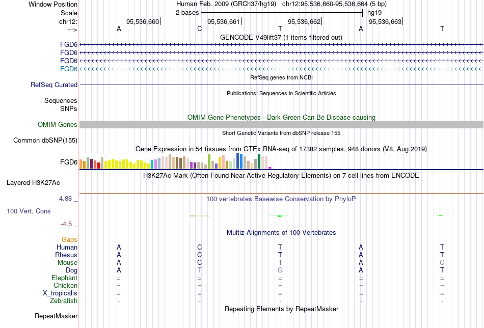This screenshot has width=484, height=328.
Task: Click the -4.5 conservation lower scale value
Action: (x=66, y=224)
